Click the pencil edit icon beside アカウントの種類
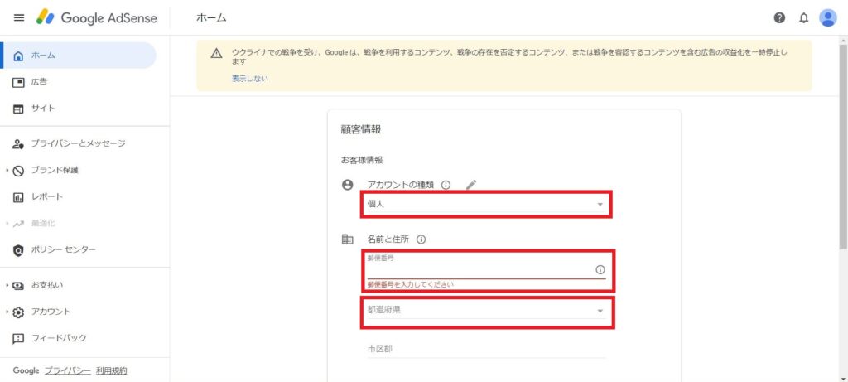The image size is (848, 382). coord(471,185)
